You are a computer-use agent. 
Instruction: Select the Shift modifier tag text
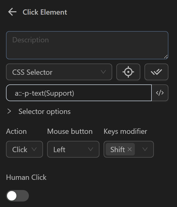[x=117, y=149]
